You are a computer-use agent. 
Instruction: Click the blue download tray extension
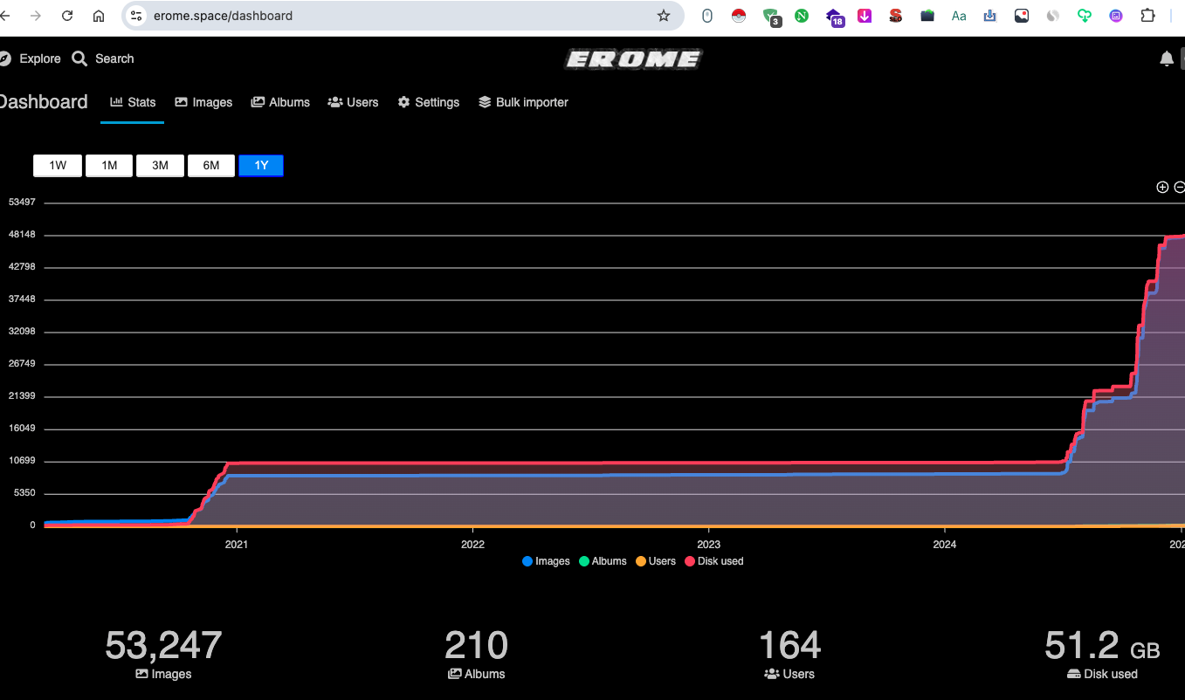[x=990, y=16]
